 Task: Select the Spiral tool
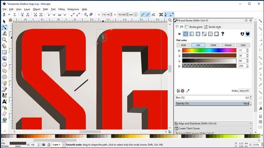tap(5, 77)
